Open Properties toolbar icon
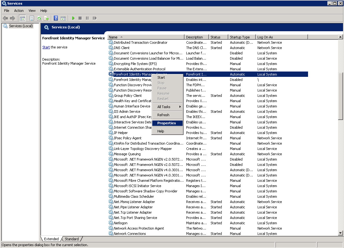 [x=32, y=18]
